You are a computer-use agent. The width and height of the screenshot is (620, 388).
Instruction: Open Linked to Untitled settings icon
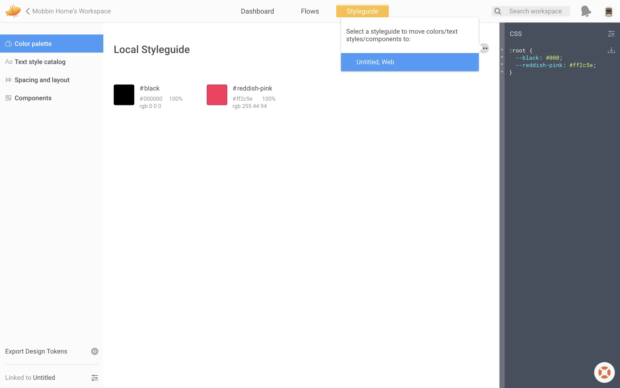point(95,378)
